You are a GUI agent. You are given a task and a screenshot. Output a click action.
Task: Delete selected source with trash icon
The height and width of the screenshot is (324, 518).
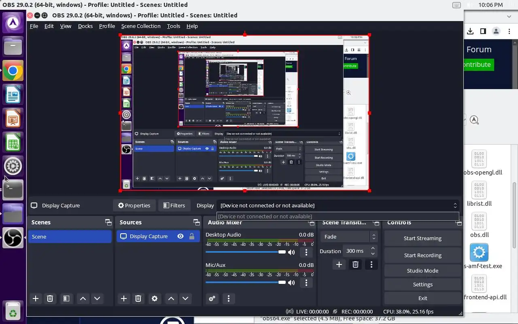coord(138,298)
